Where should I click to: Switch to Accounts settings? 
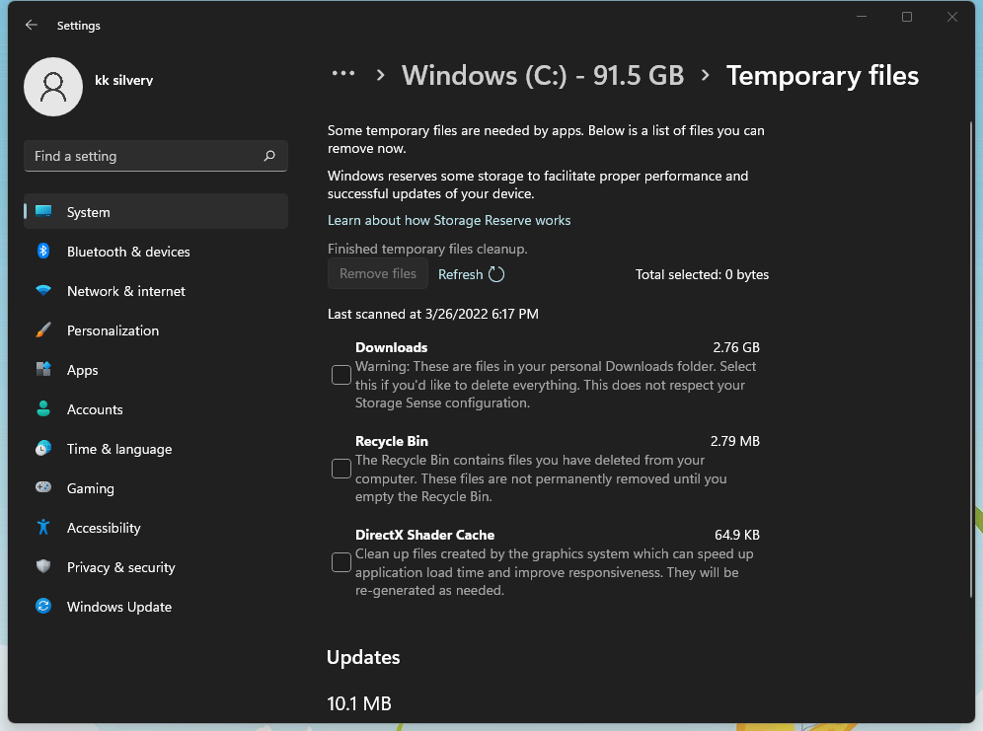[x=156, y=409]
